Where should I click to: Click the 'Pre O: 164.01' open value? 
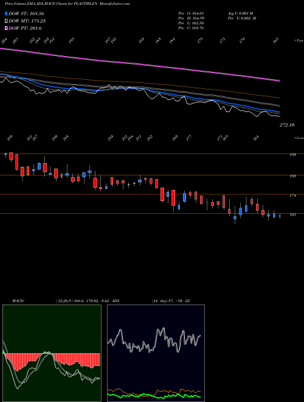pyautogui.click(x=191, y=13)
